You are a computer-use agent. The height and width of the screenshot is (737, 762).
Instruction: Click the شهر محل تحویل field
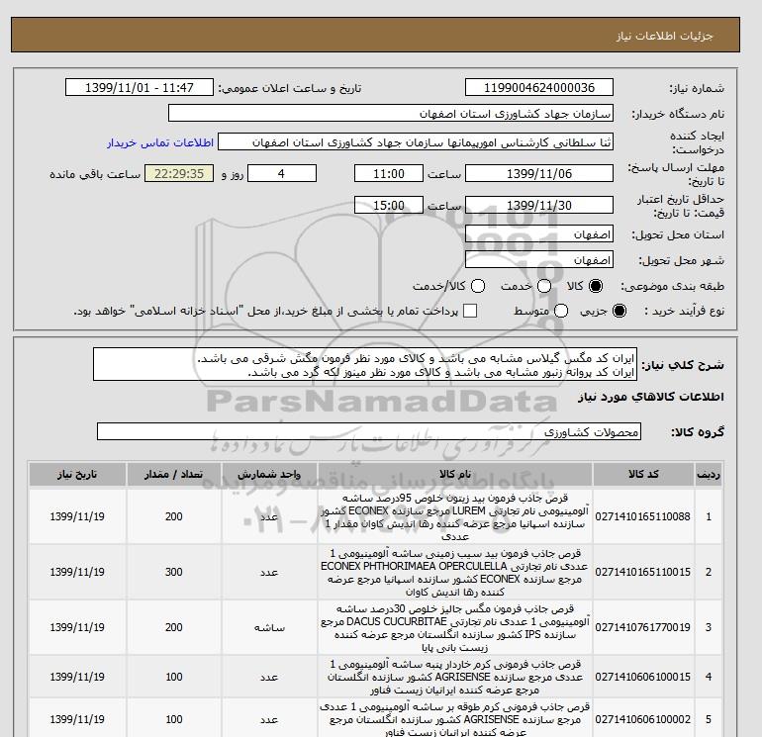click(x=539, y=260)
